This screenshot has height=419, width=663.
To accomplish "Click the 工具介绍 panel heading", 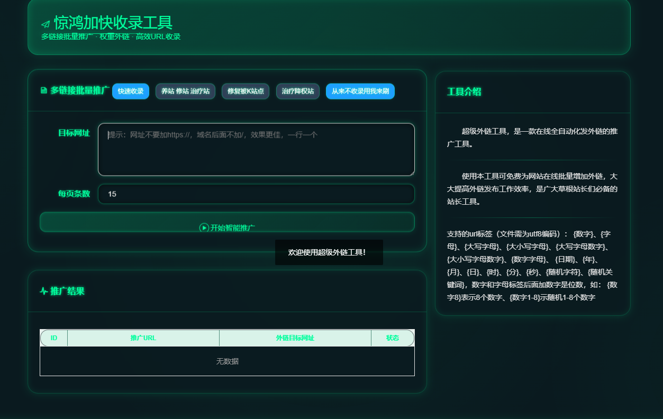I will point(464,92).
